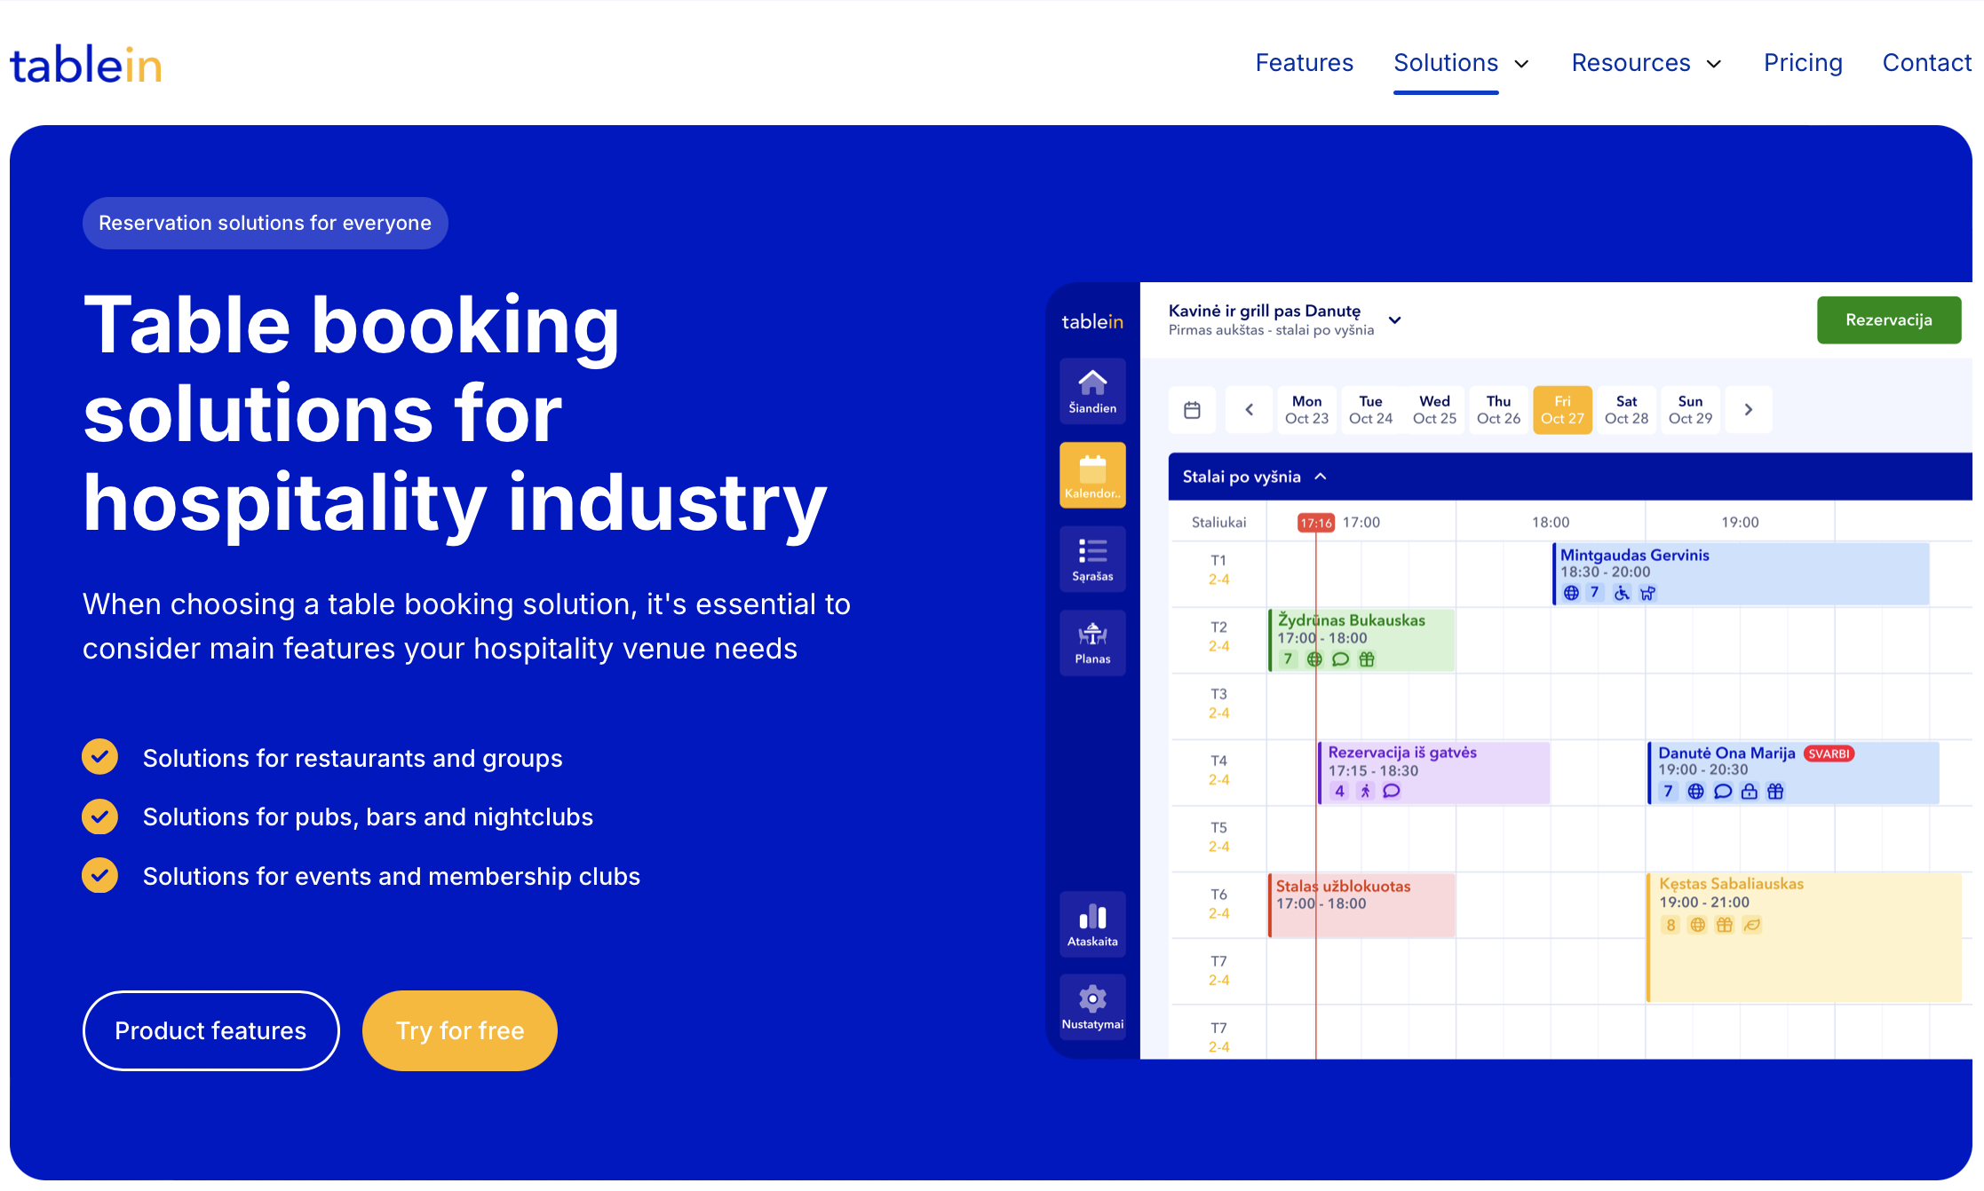The image size is (1984, 1191).
Task: Click the leaf icon in Kęstas Sabaliauskas booking
Action: tap(1751, 926)
